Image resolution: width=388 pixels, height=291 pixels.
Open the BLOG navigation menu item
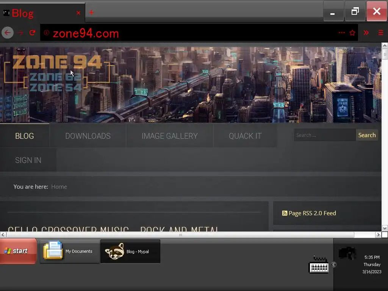click(25, 136)
